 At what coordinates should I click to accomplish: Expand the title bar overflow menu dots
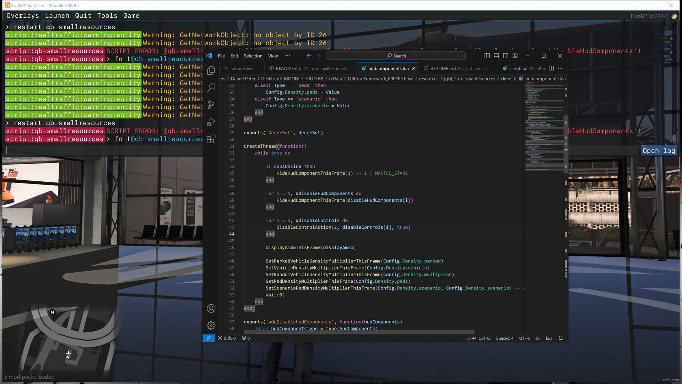tap(287, 56)
